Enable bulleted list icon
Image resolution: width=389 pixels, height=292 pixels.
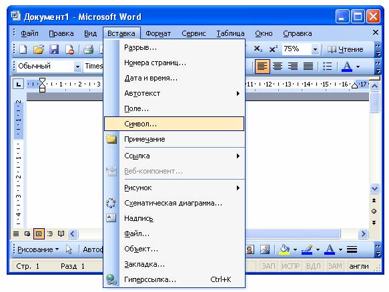327,67
